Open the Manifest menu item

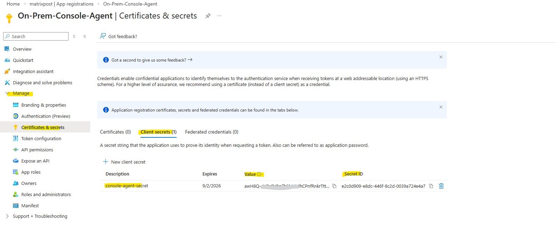pyautogui.click(x=30, y=206)
